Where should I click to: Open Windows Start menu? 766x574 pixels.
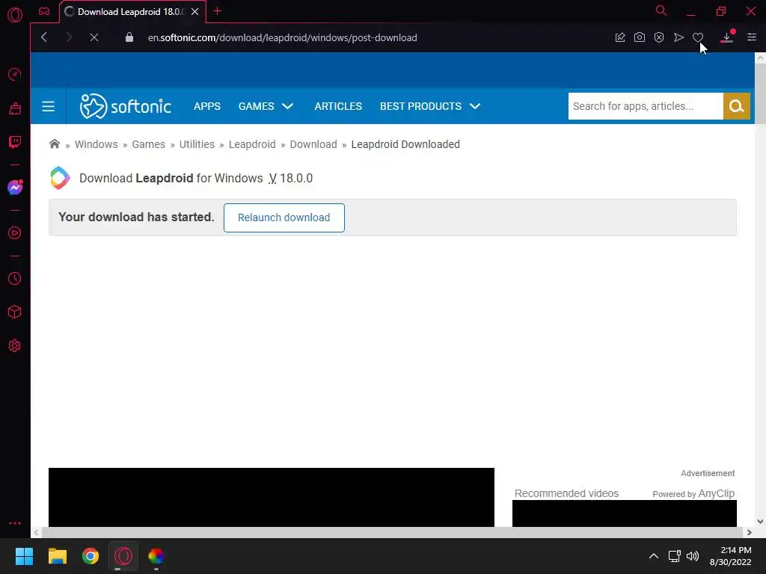click(x=24, y=556)
